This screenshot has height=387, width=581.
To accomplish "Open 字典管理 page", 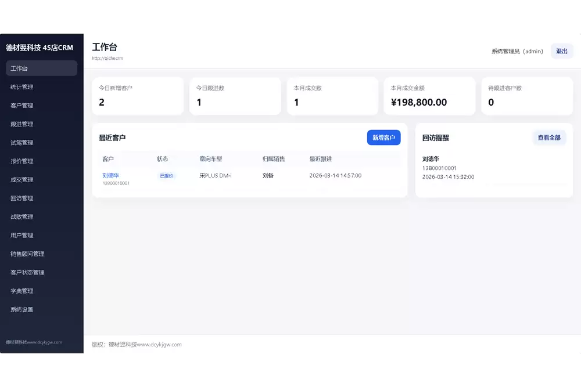I will [22, 291].
